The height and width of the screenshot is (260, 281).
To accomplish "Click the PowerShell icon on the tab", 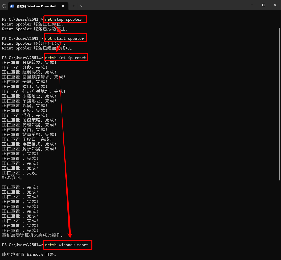I will pos(12,6).
